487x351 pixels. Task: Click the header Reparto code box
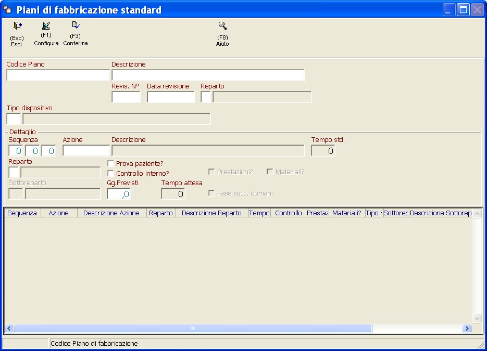tap(206, 97)
